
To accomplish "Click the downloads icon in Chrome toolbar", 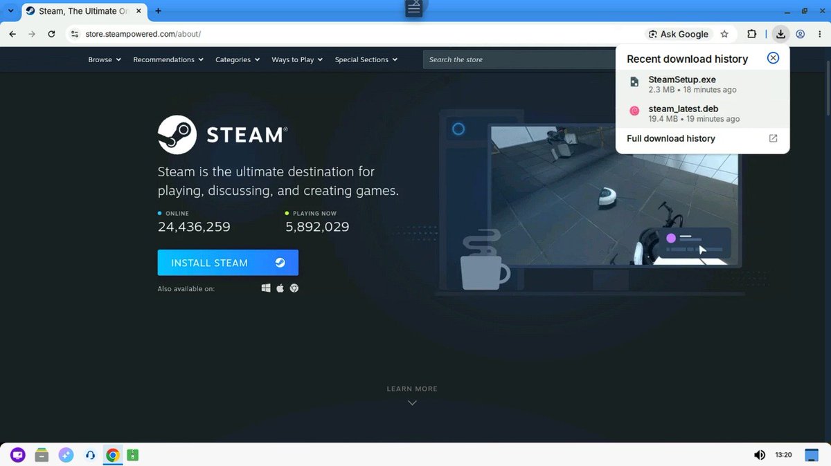I will point(780,34).
